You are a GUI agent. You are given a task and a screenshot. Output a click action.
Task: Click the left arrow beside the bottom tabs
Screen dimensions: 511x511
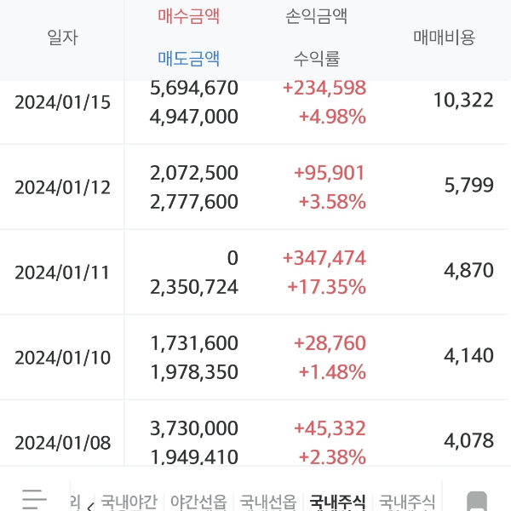point(90,504)
